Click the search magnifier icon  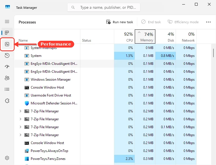point(73,7)
